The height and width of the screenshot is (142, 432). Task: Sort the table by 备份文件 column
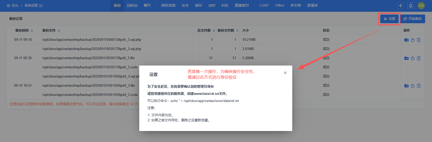pos(59,31)
